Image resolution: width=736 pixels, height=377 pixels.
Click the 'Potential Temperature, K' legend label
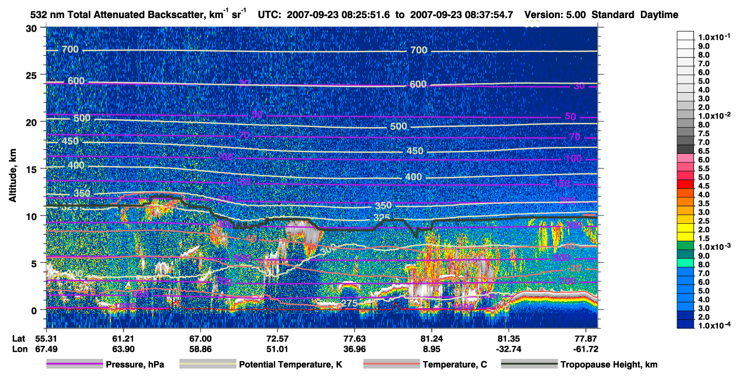[290, 365]
